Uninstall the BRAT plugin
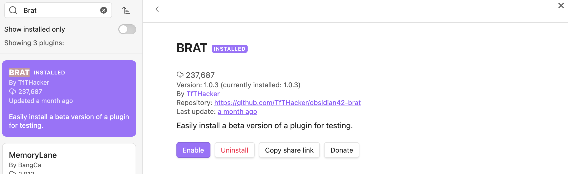This screenshot has height=174, width=568. pos(234,150)
